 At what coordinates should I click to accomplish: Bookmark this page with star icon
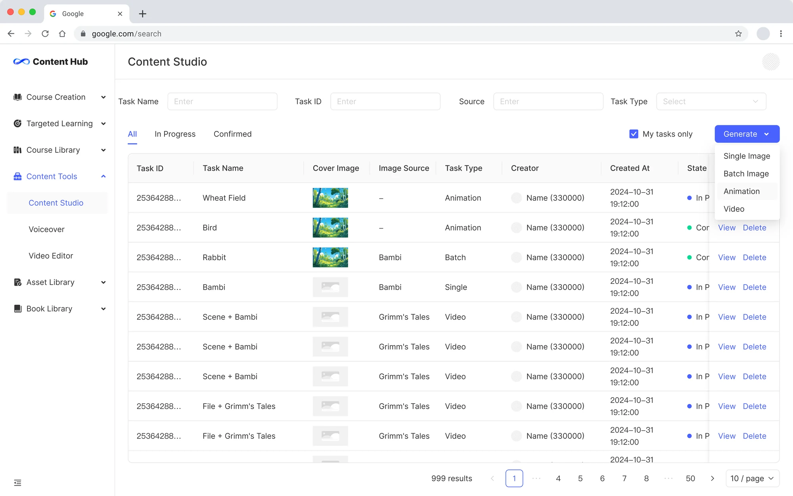(738, 34)
